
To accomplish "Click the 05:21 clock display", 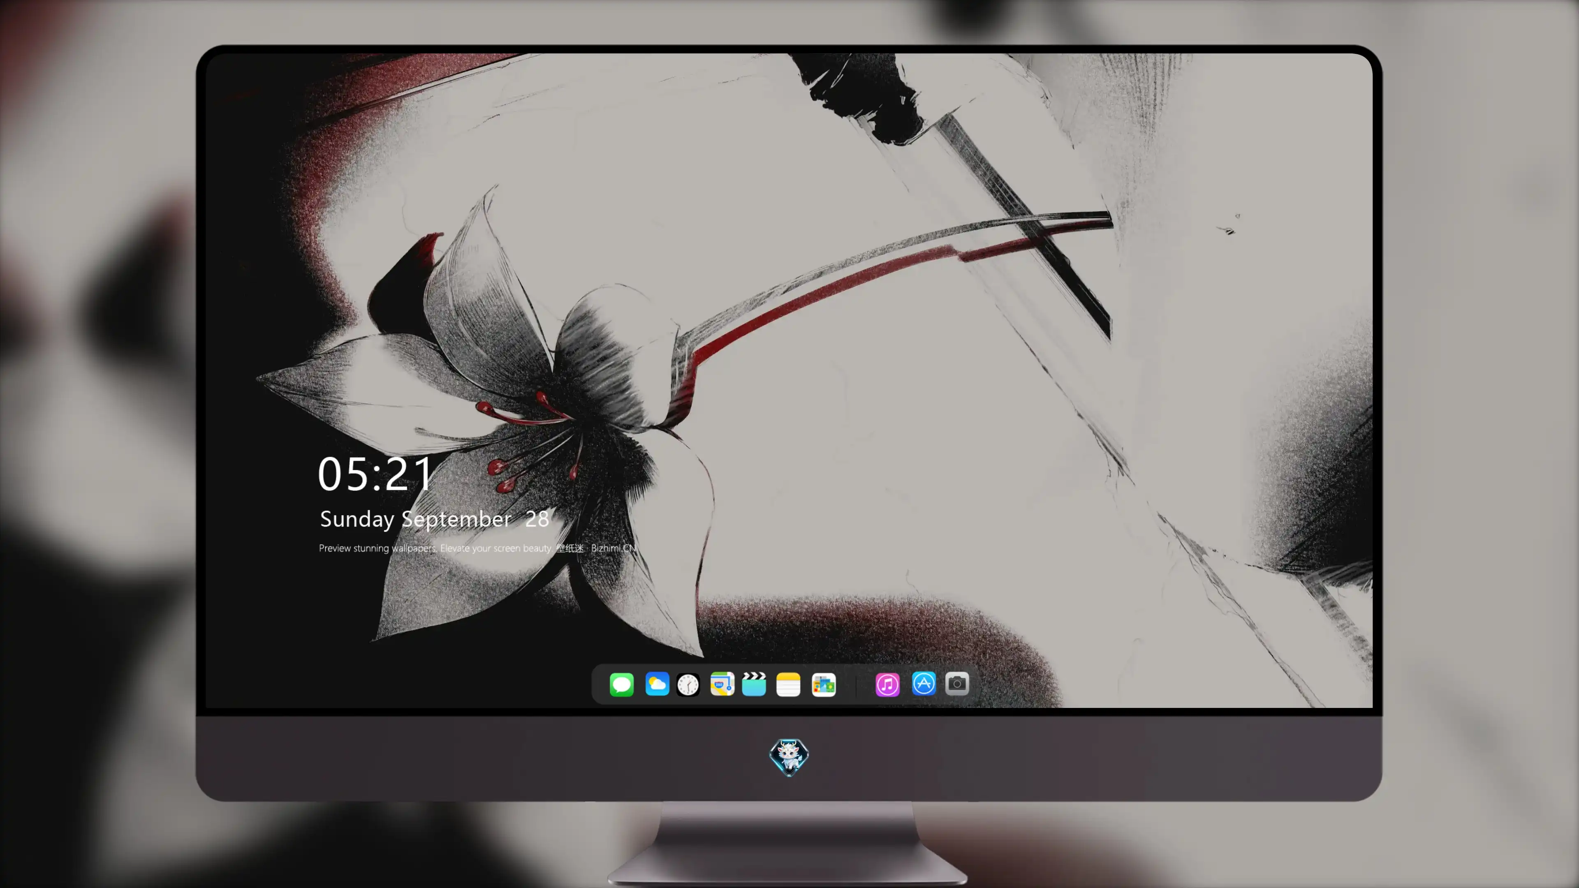I will click(x=375, y=474).
